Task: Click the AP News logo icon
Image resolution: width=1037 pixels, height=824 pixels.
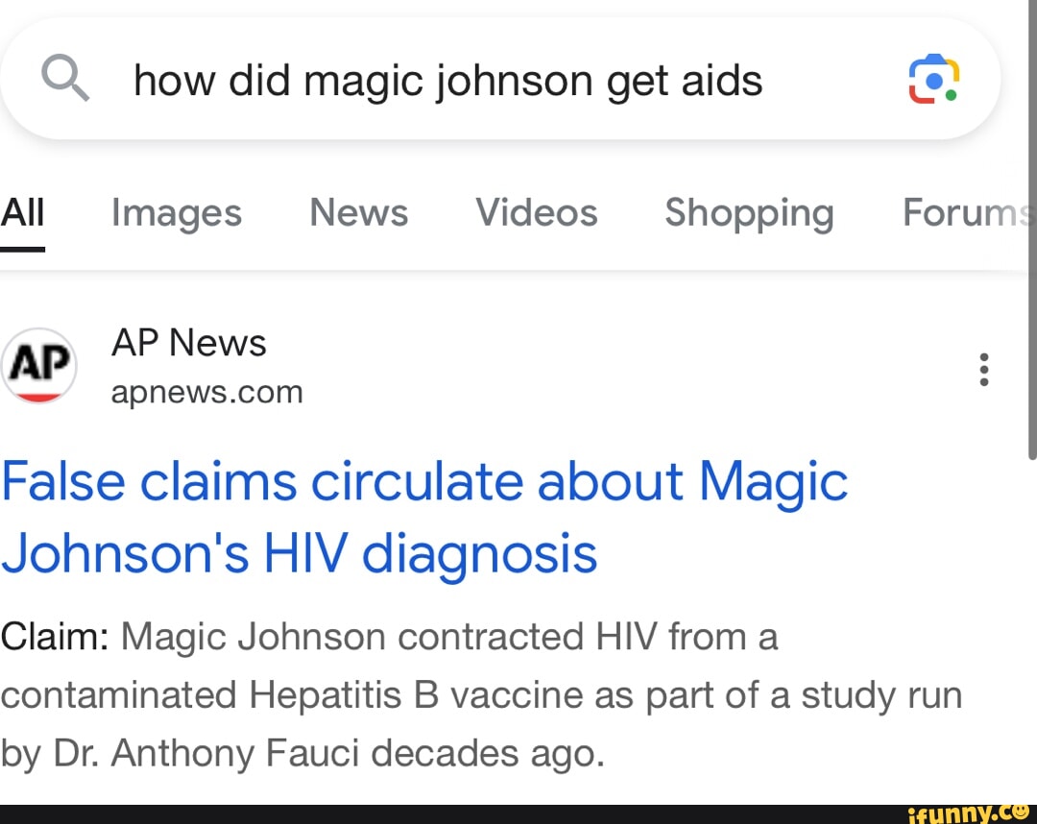Action: pyautogui.click(x=38, y=366)
